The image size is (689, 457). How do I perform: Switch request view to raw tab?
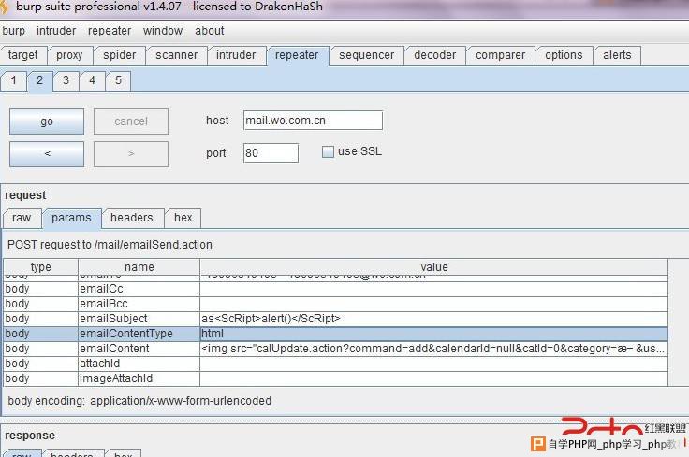(x=22, y=218)
